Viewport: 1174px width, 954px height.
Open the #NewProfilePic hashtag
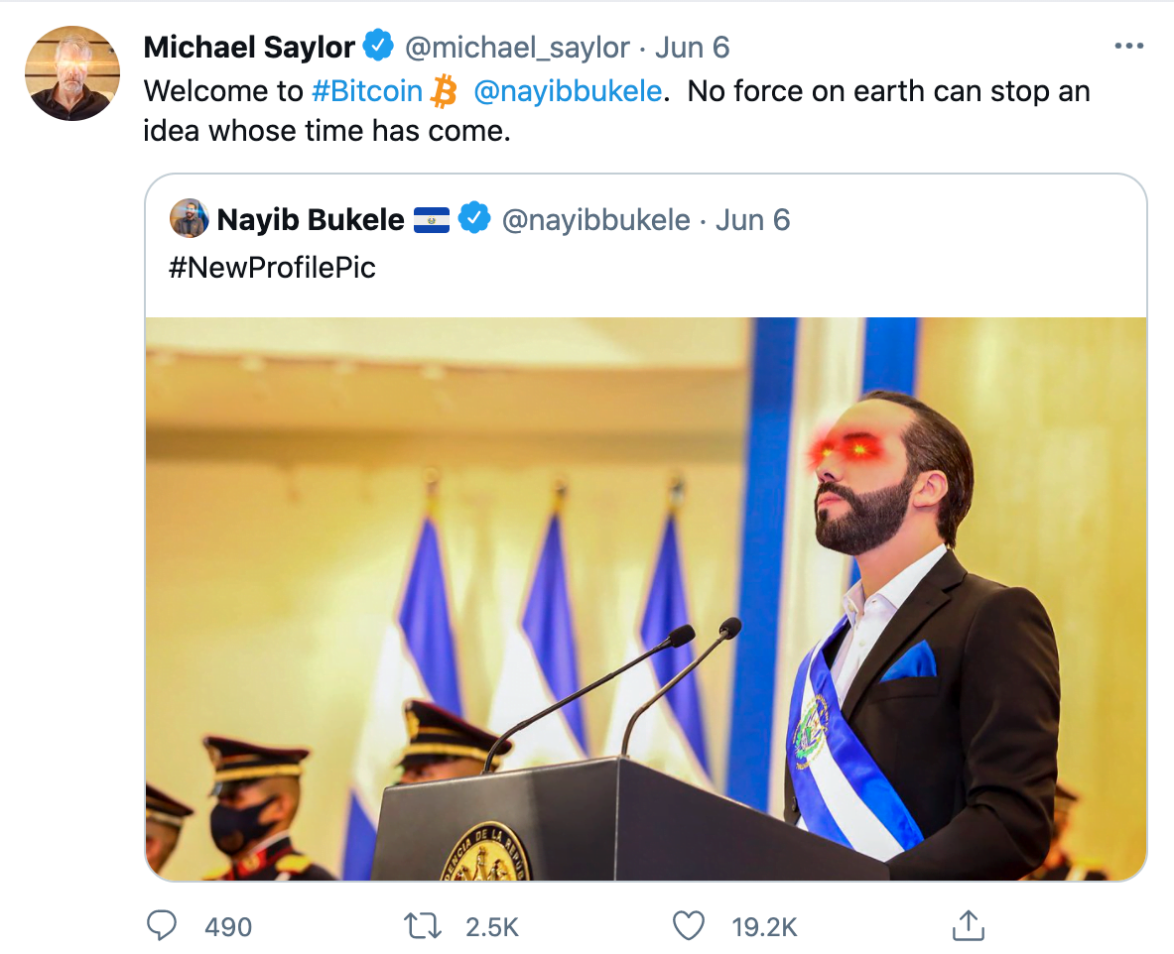271,268
